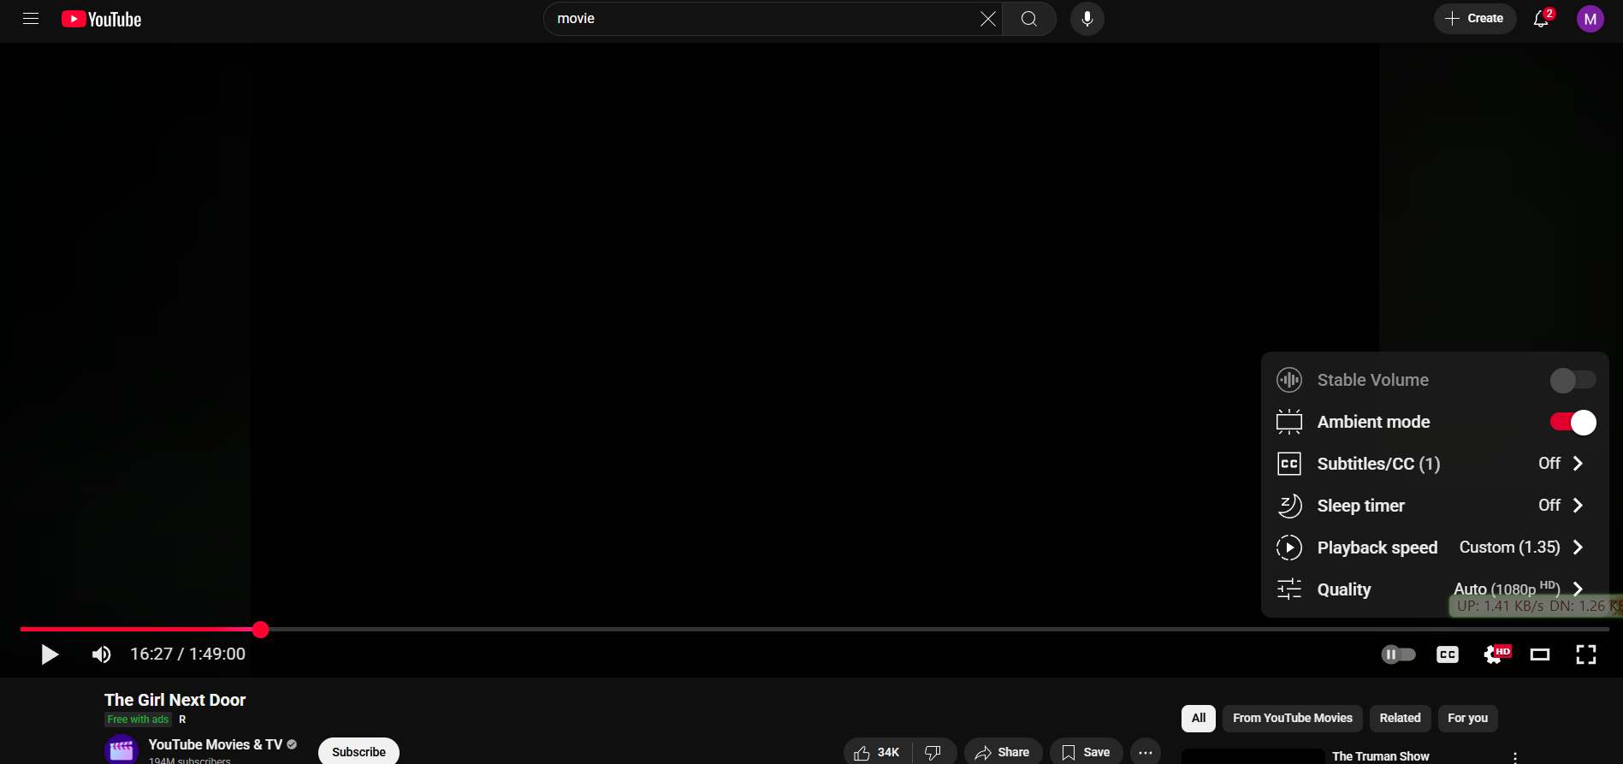Image resolution: width=1623 pixels, height=764 pixels.
Task: Click the video title The Girl Next Door
Action: (x=175, y=700)
